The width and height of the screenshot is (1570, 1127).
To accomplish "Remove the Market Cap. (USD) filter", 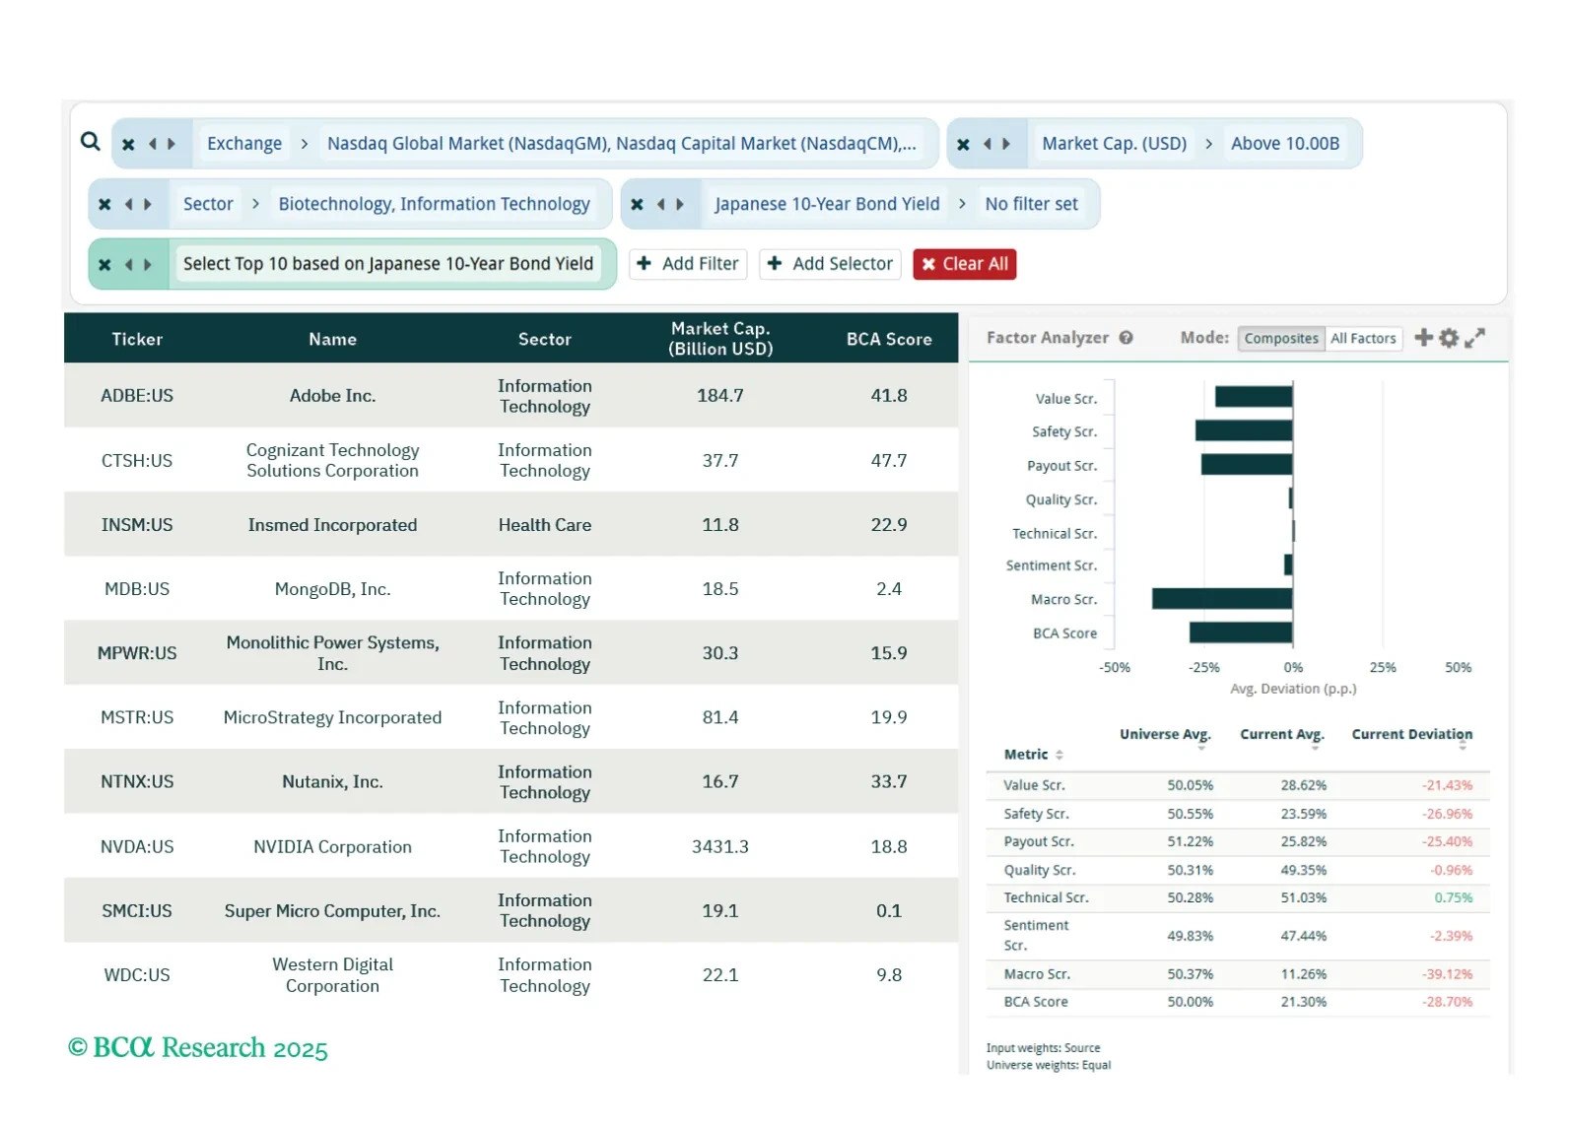I will pyautogui.click(x=963, y=144).
